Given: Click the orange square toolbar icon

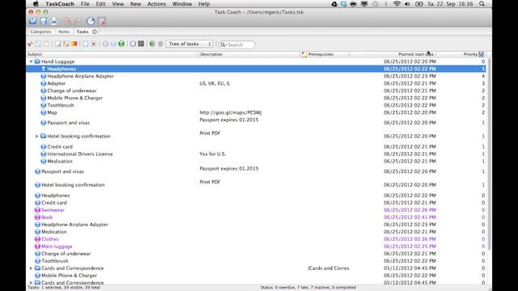Looking at the screenshot, I should click(x=74, y=44).
